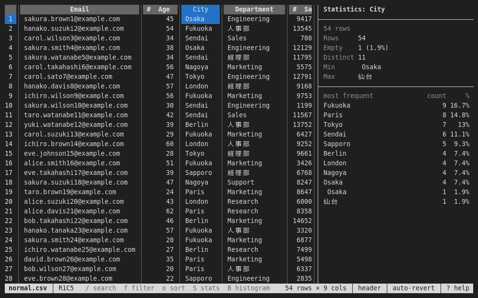Screen dimensions: 478x298
Task: Click ichiro.watanabe25@example.com cell
Action: [x=80, y=249]
